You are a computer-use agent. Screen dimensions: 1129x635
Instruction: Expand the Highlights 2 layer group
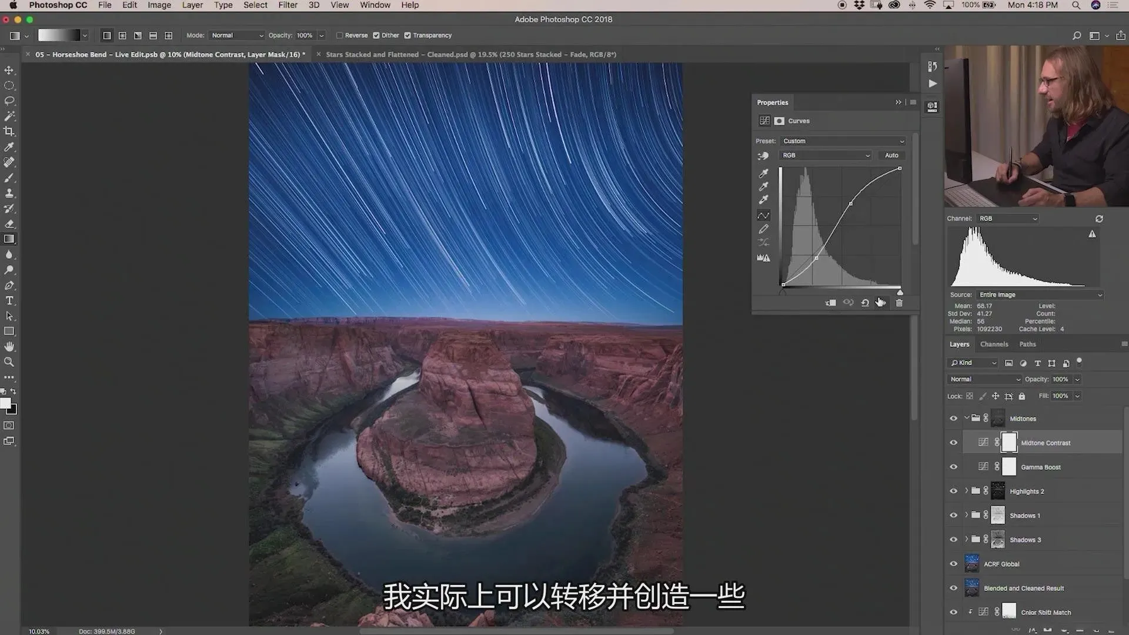tap(966, 491)
